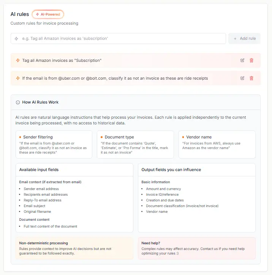Click the Need help? notice
Image resolution: width=272 pixels, height=275 pixels.
click(196, 248)
